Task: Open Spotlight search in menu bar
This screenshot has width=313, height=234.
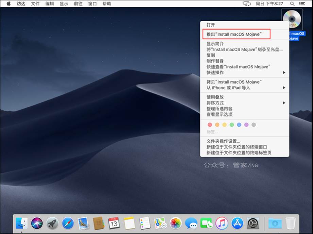Action: point(292,4)
